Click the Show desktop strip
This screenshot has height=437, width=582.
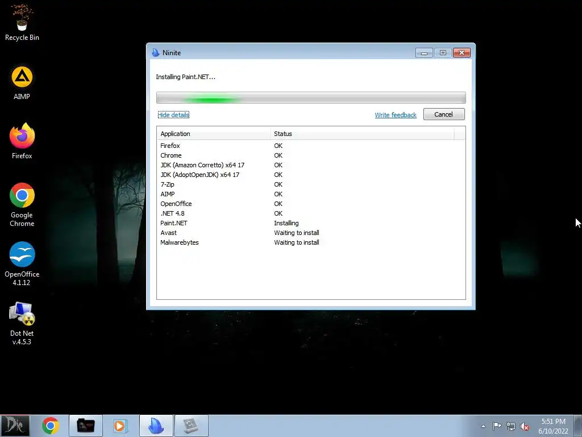click(x=579, y=426)
